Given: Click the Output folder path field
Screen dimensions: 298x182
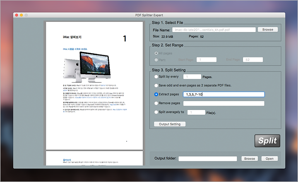Looking at the screenshot, I should (207, 158).
